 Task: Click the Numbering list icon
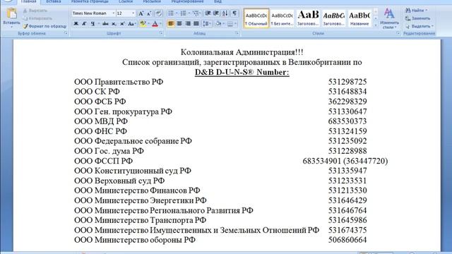(x=183, y=13)
